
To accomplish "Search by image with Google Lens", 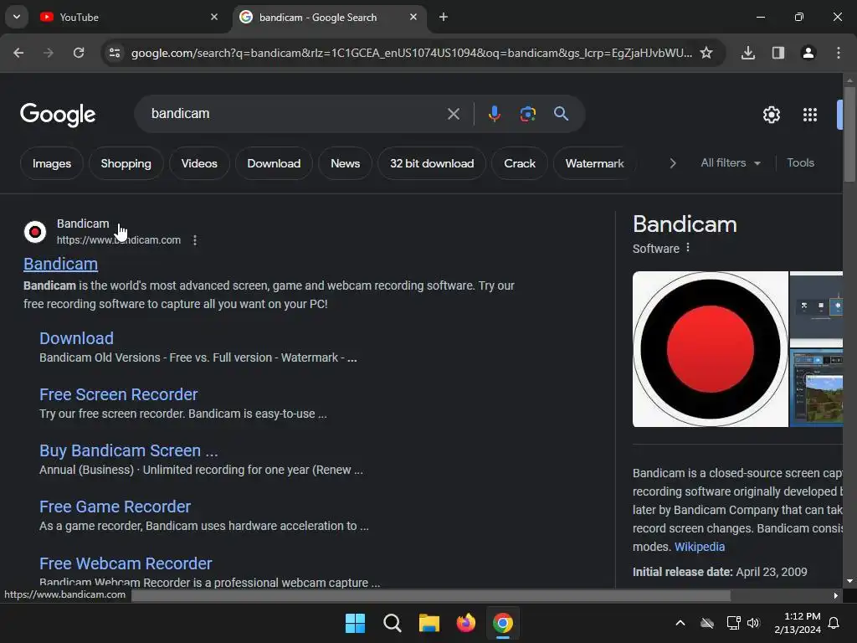I will tap(528, 114).
